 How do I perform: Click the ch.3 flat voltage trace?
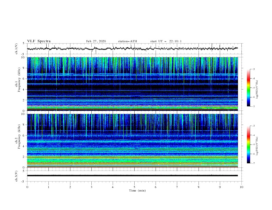point(132,176)
